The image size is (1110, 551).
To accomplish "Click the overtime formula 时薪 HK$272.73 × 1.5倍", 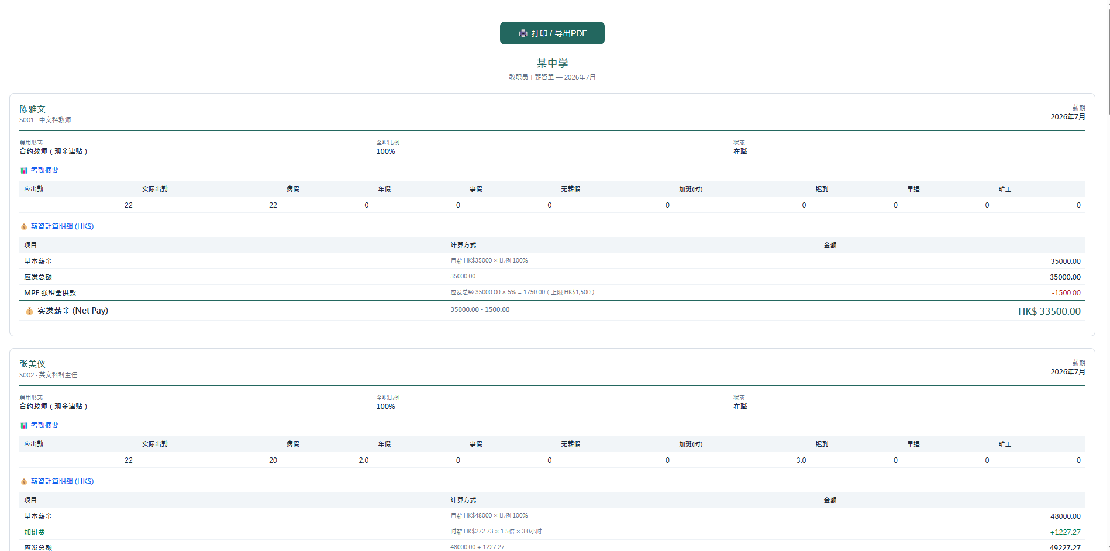I will click(x=496, y=532).
